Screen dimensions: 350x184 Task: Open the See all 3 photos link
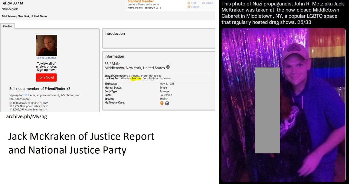coord(46,58)
